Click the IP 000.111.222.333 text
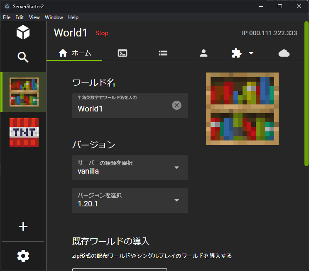309x271 pixels. (x=269, y=33)
